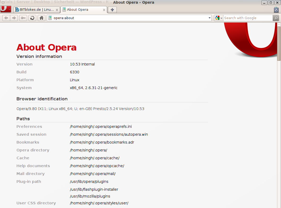This screenshot has height=208, width=281.
Task: Click the About Opera heading
Action: point(46,47)
